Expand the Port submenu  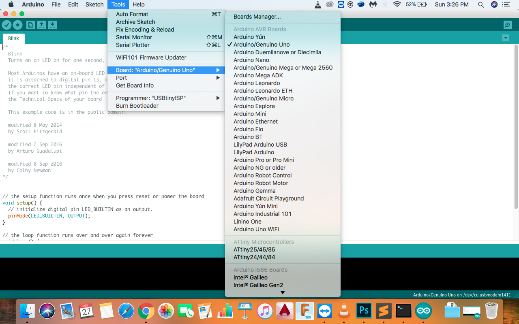click(x=166, y=78)
